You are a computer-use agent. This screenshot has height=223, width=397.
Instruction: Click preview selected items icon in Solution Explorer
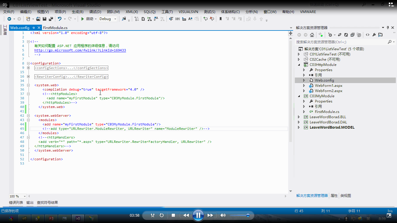pos(380,35)
